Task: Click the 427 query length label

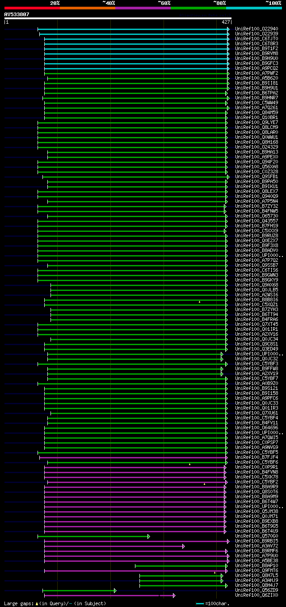Action: point(226,22)
